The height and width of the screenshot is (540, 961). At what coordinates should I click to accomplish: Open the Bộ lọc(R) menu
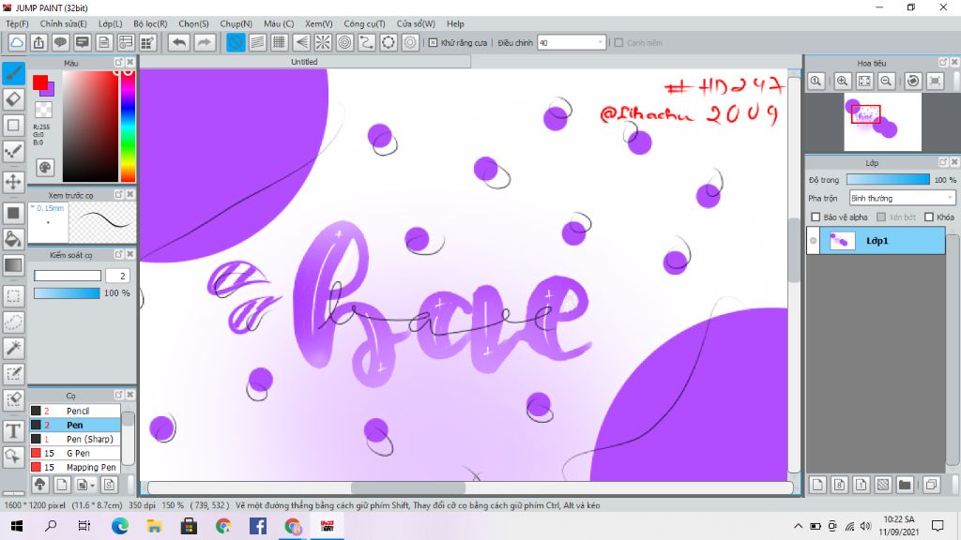pos(150,23)
